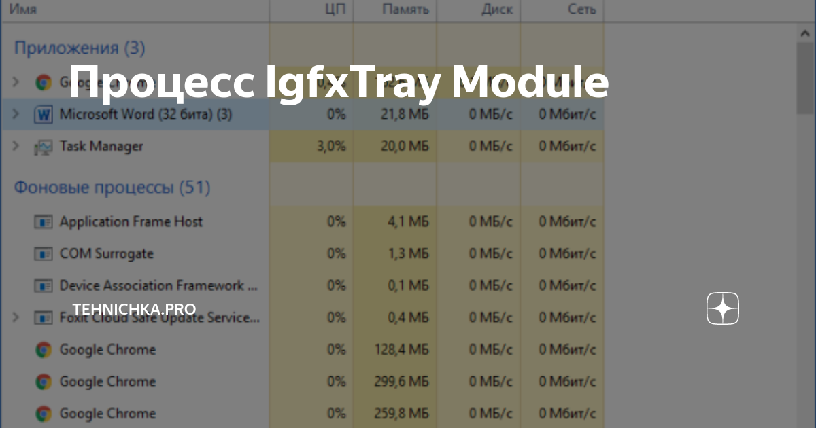The image size is (816, 428).
Task: Click the COM Surrogate process icon
Action: click(44, 253)
